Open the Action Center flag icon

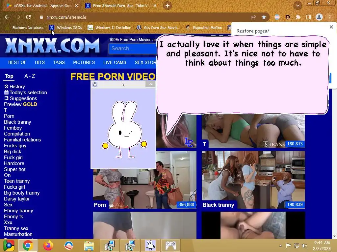[288, 245]
